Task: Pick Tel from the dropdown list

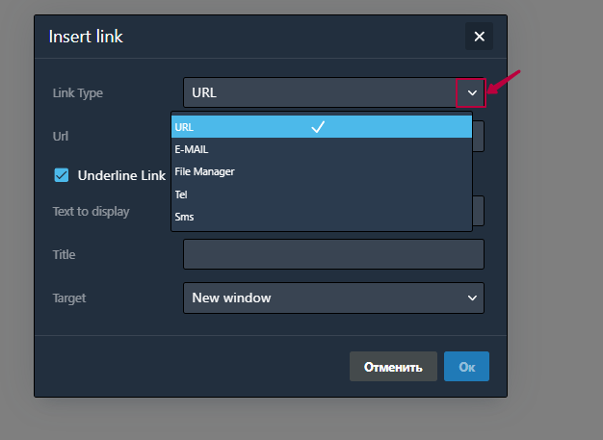Action: (181, 194)
